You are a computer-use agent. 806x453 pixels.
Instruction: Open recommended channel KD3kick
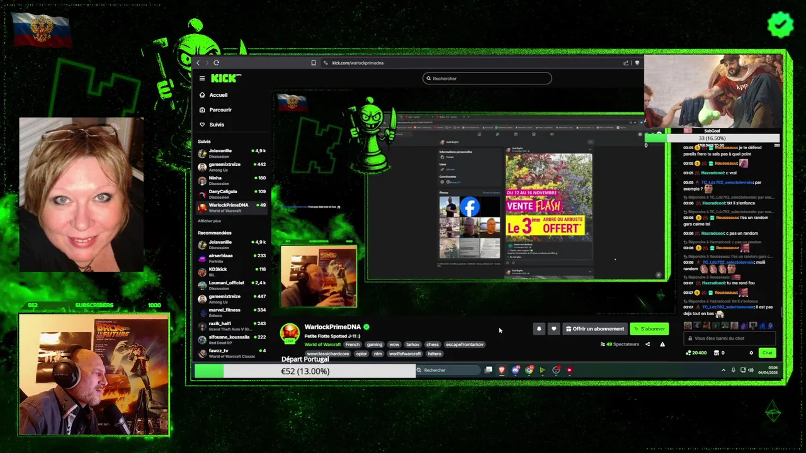coord(232,272)
